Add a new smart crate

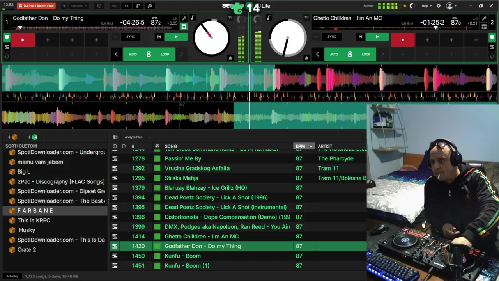[x=33, y=137]
